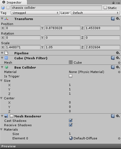This screenshot has height=149, width=121.
Task: Click the Position Z field showing 1.453369
Action: pyautogui.click(x=102, y=28)
